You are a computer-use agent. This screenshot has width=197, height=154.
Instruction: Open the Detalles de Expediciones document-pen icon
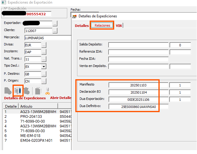18,90
